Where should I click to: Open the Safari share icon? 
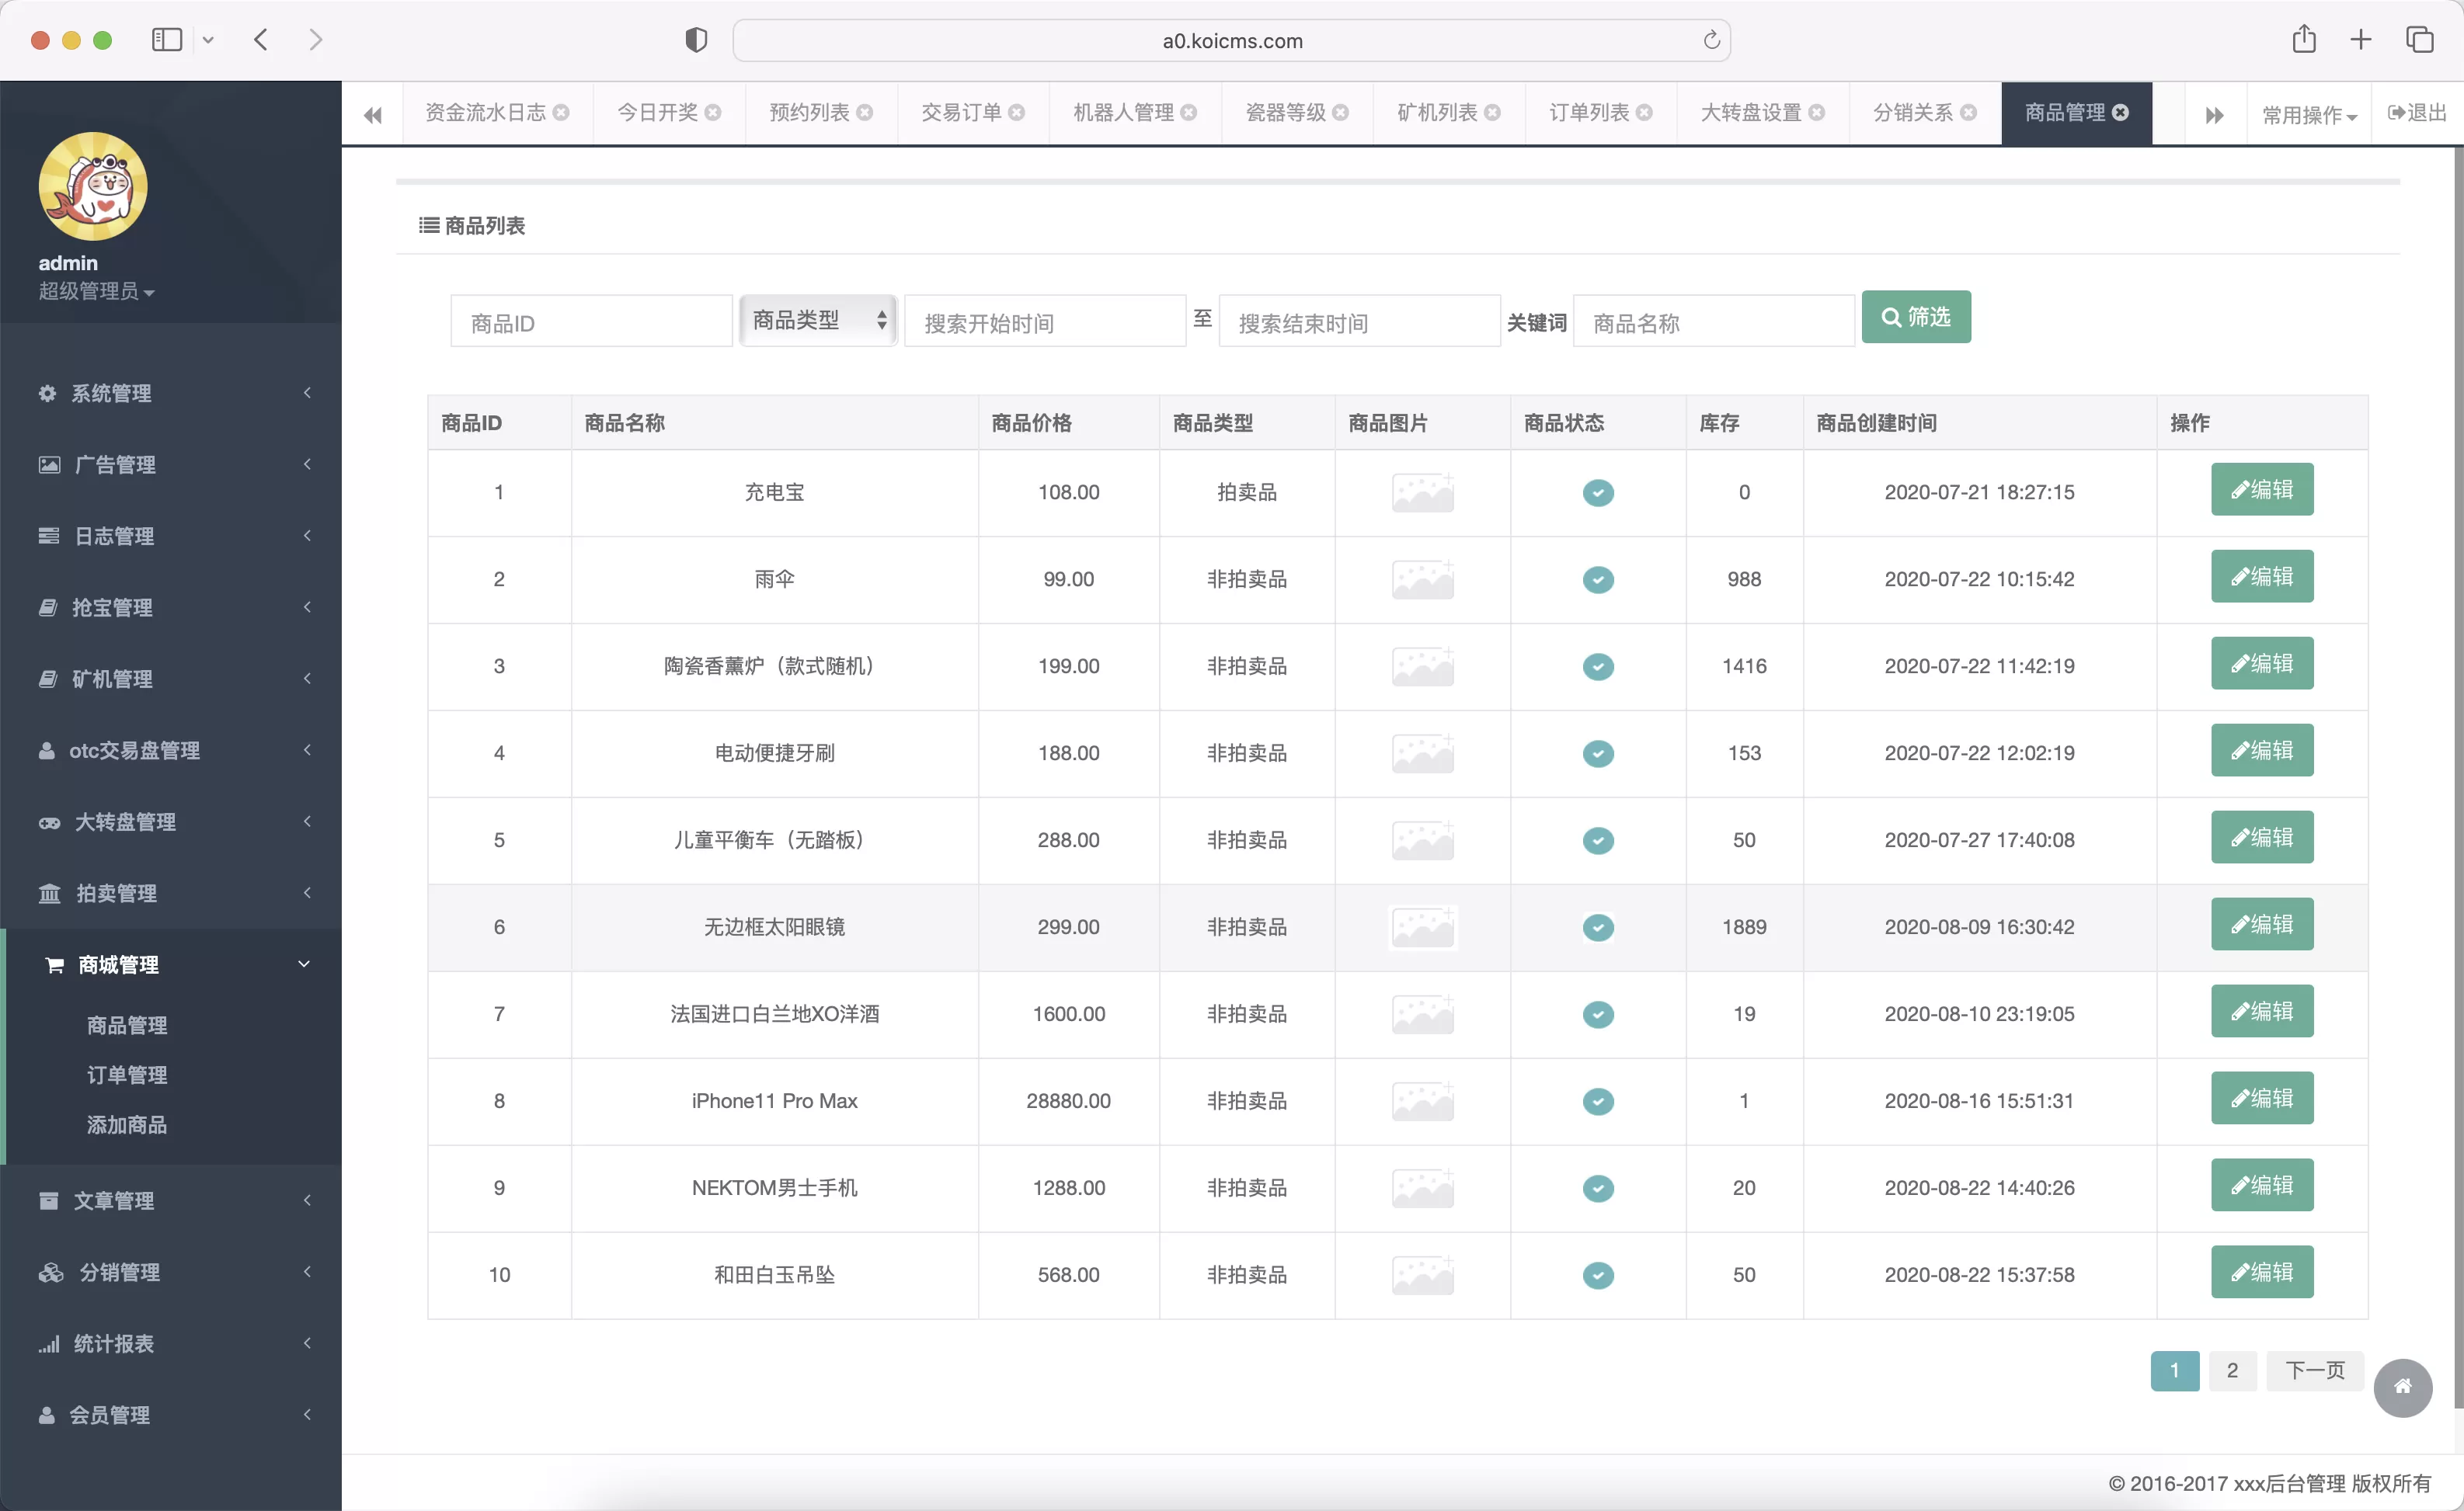(x=2304, y=39)
